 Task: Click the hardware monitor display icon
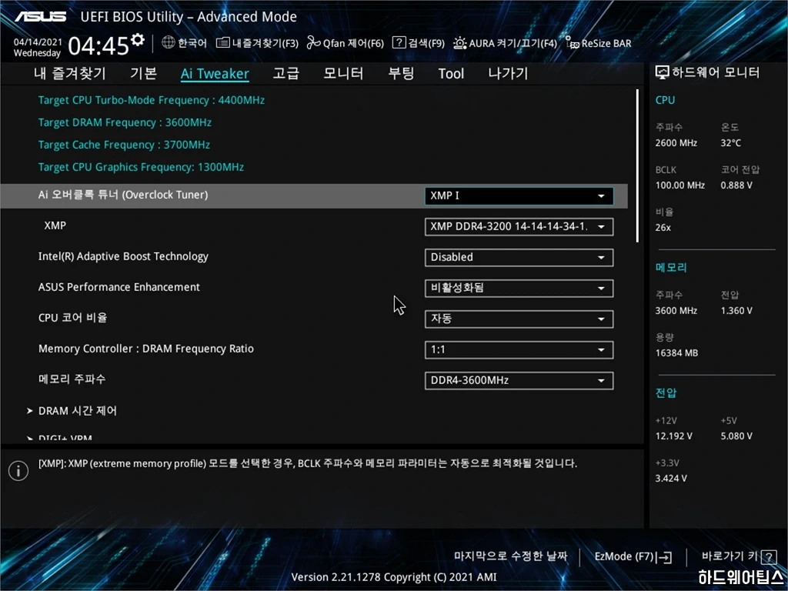click(x=662, y=73)
